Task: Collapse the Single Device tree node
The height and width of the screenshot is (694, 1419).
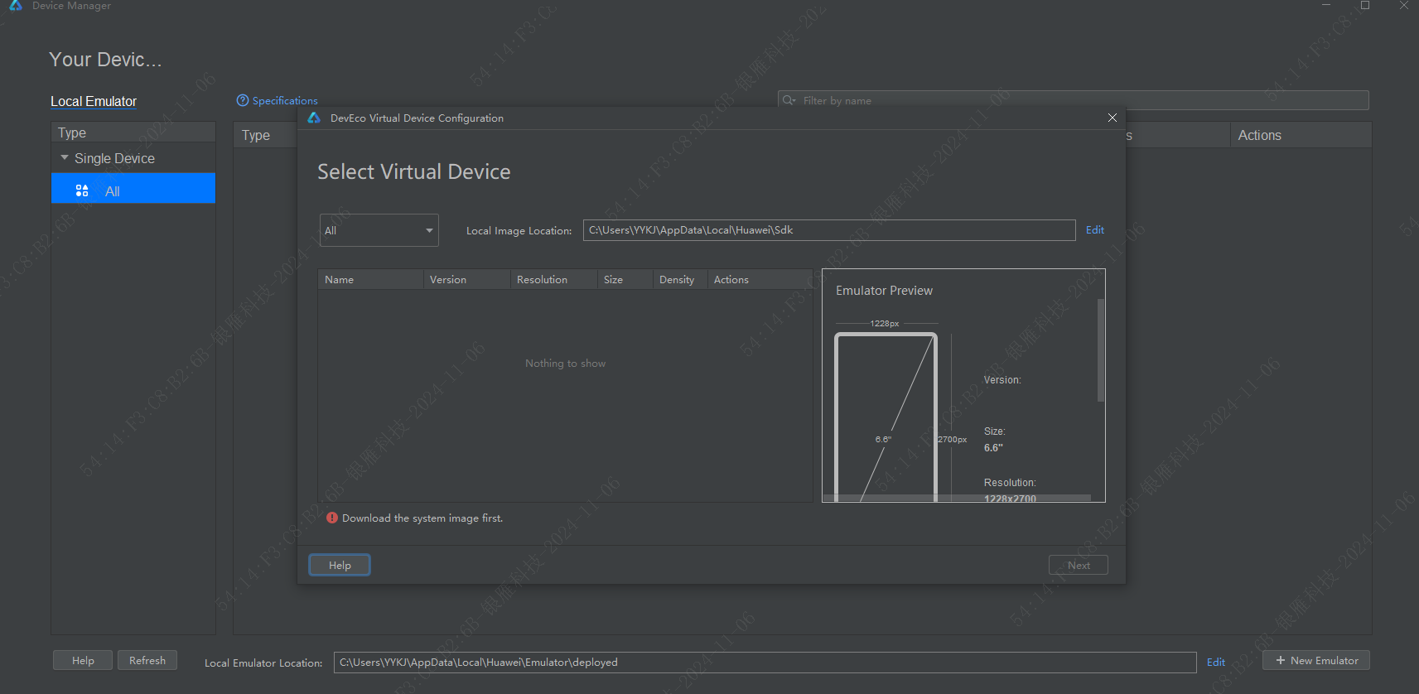Action: point(65,157)
